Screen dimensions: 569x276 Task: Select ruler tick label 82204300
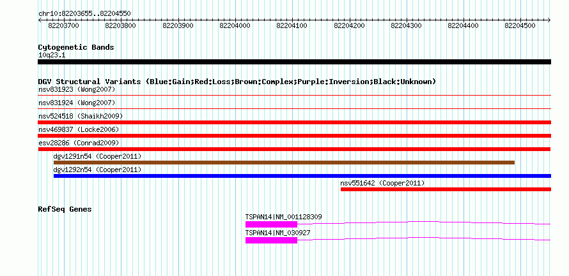pos(406,25)
